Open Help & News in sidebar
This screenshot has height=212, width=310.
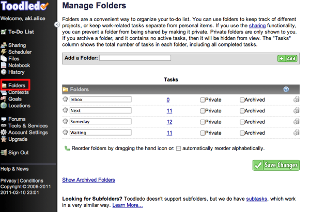coord(14,169)
